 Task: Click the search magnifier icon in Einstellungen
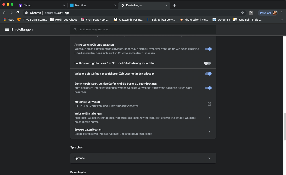[x=75, y=29]
